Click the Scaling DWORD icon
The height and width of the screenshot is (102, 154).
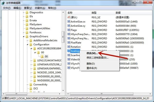tap(69, 51)
